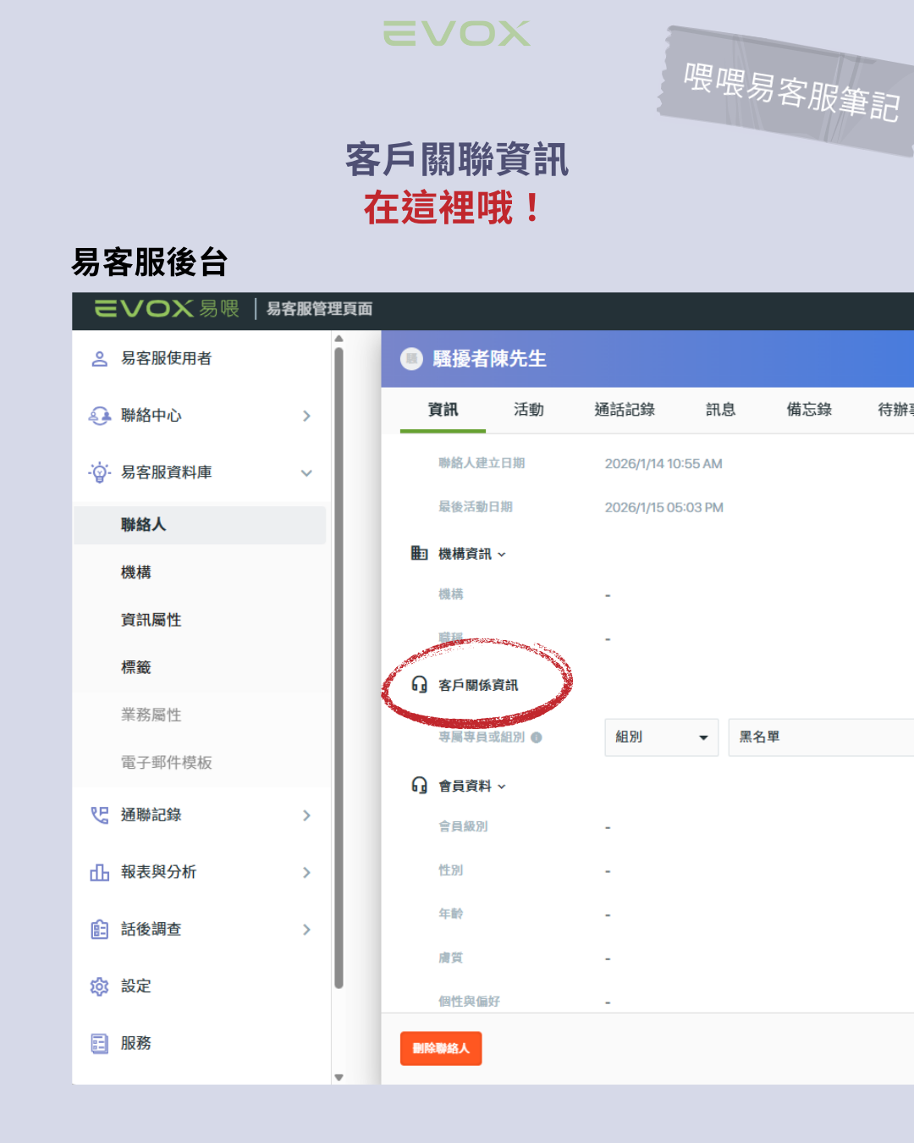Viewport: 914px width, 1143px height.
Task: Click the 客戶關係資訊 headset icon
Action: pyautogui.click(x=419, y=684)
